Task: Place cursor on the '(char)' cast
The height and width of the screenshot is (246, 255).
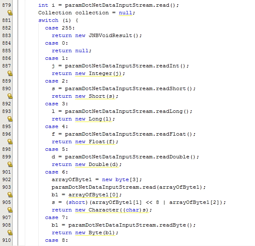Action: (x=132, y=210)
